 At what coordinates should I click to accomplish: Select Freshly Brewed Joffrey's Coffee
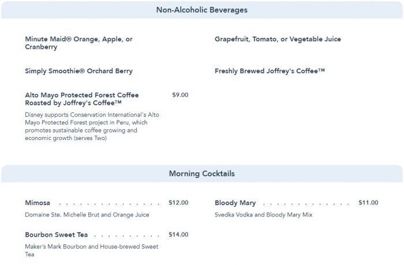point(270,71)
